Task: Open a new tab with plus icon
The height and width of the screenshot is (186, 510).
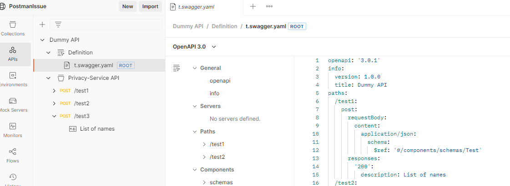Action: click(x=252, y=6)
